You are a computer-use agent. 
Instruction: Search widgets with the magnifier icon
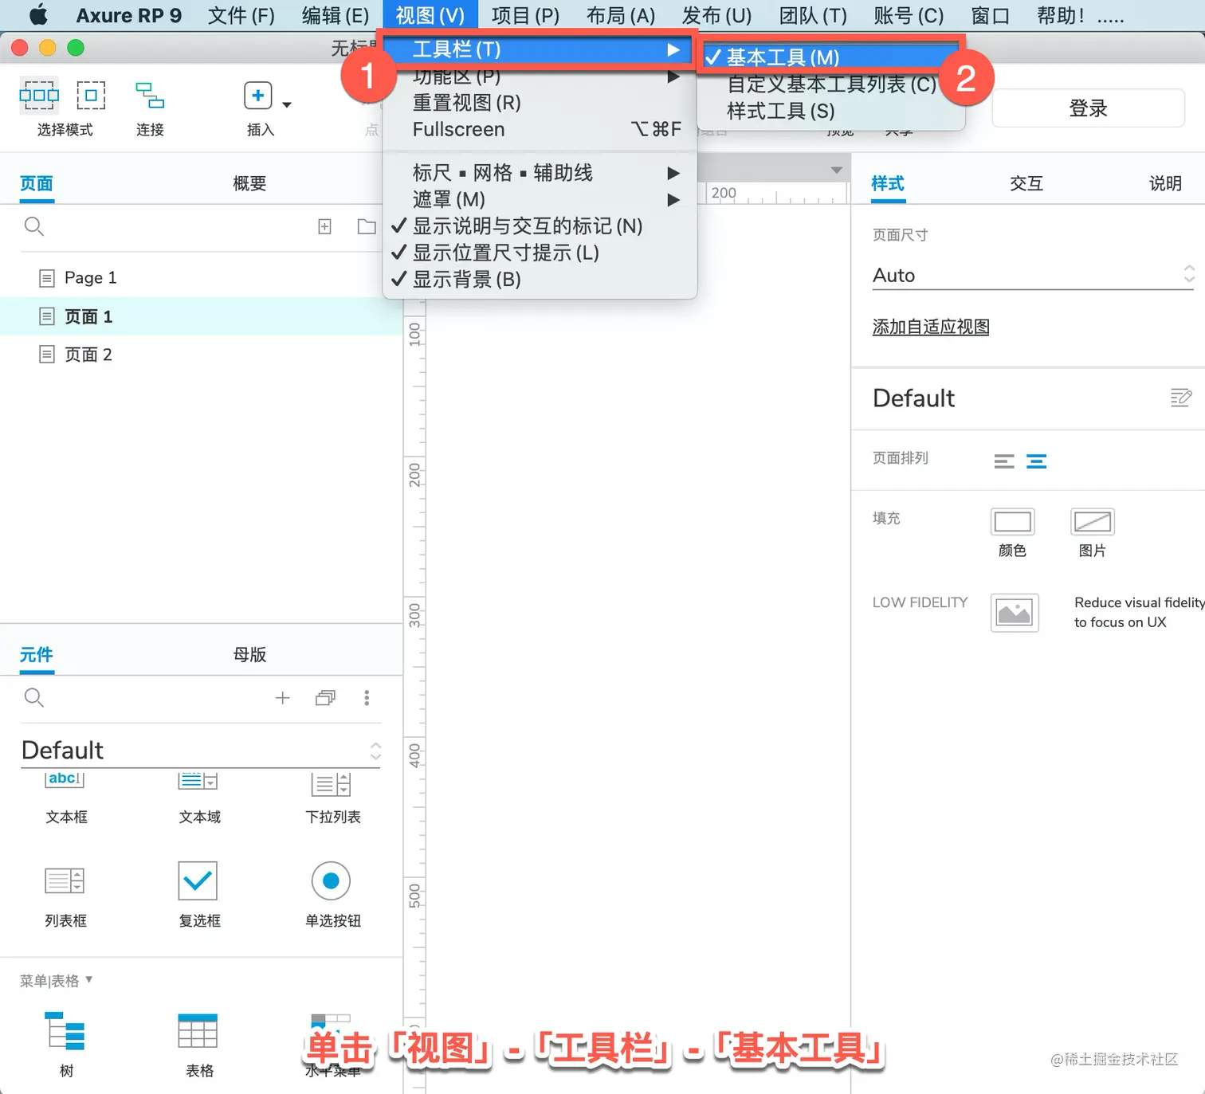[x=33, y=698]
